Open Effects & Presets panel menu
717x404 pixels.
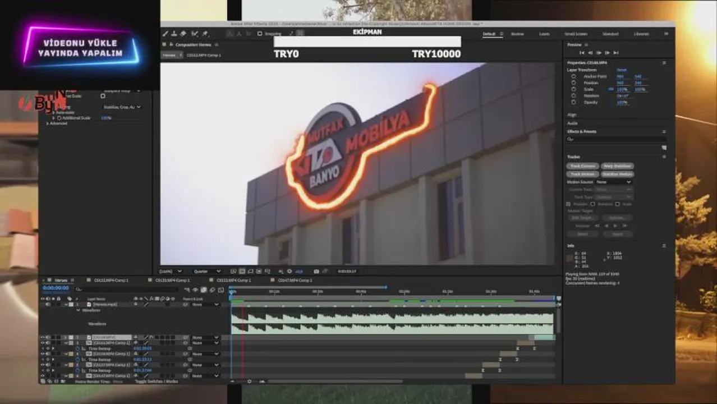(664, 131)
